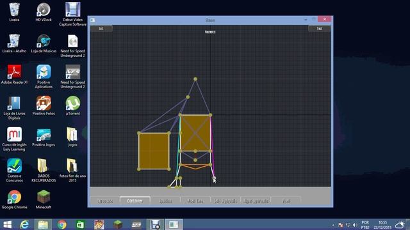Click the Test button in Base window
This screenshot has width=410, height=230.
[320, 28]
